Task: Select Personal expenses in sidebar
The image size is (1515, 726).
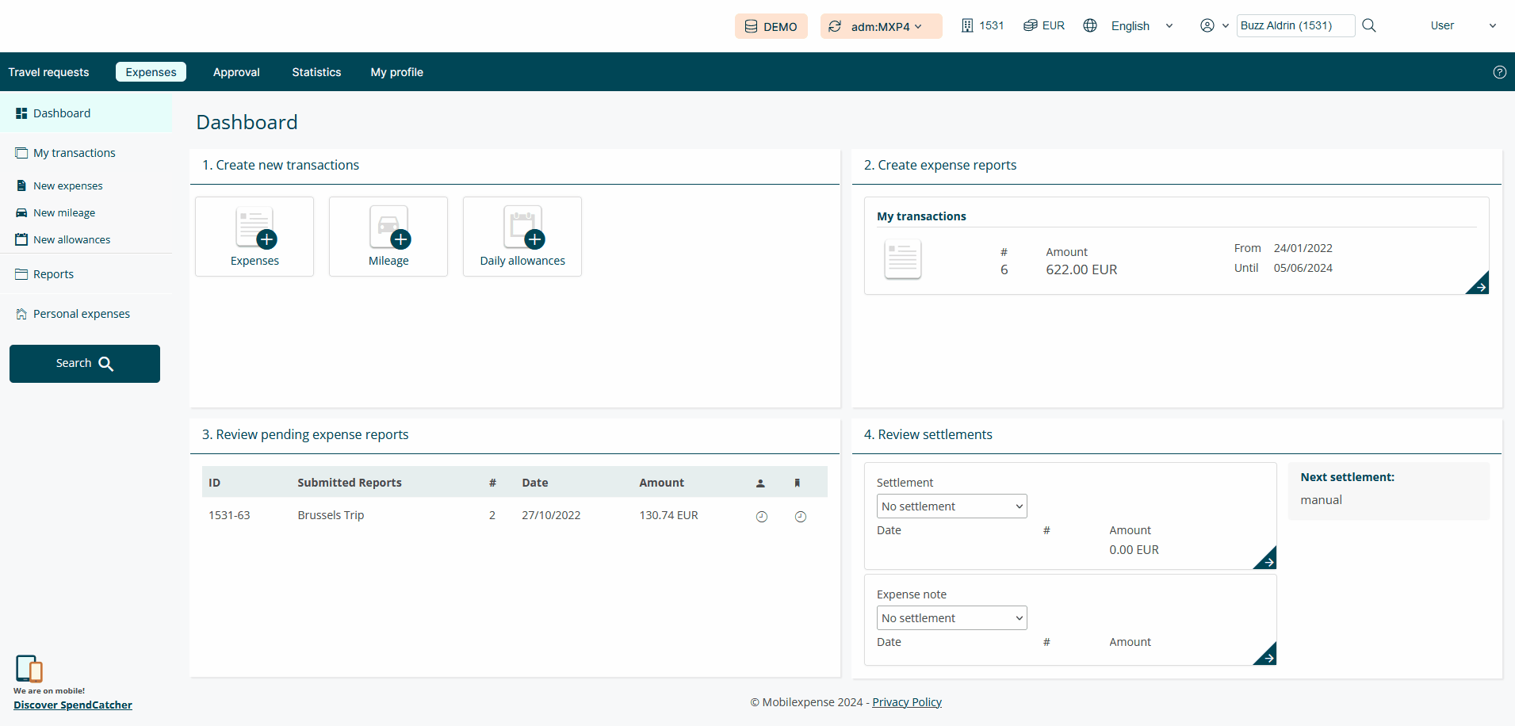Action: click(81, 314)
